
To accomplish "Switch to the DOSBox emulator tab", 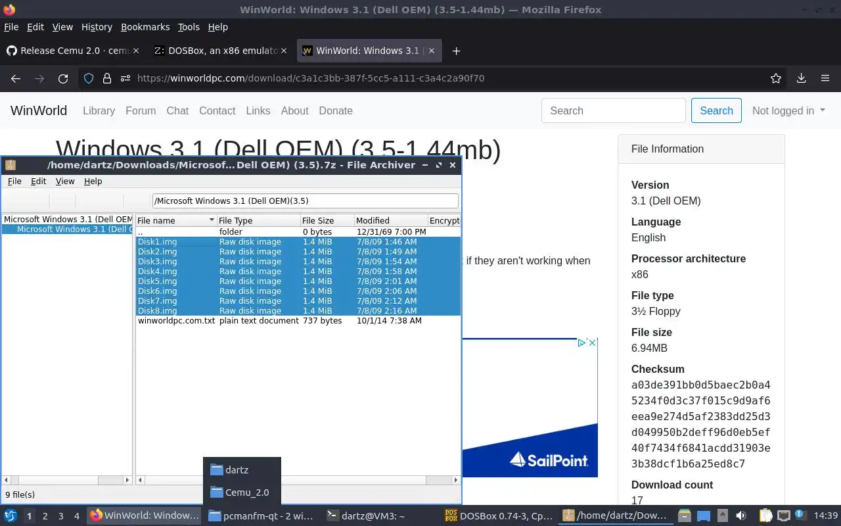I will (220, 51).
